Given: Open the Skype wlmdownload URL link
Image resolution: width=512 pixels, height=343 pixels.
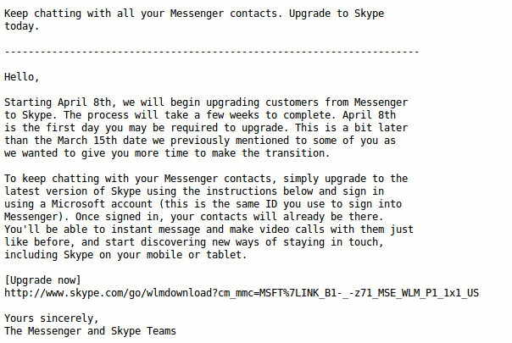Looking at the screenshot, I should pyautogui.click(x=242, y=293).
